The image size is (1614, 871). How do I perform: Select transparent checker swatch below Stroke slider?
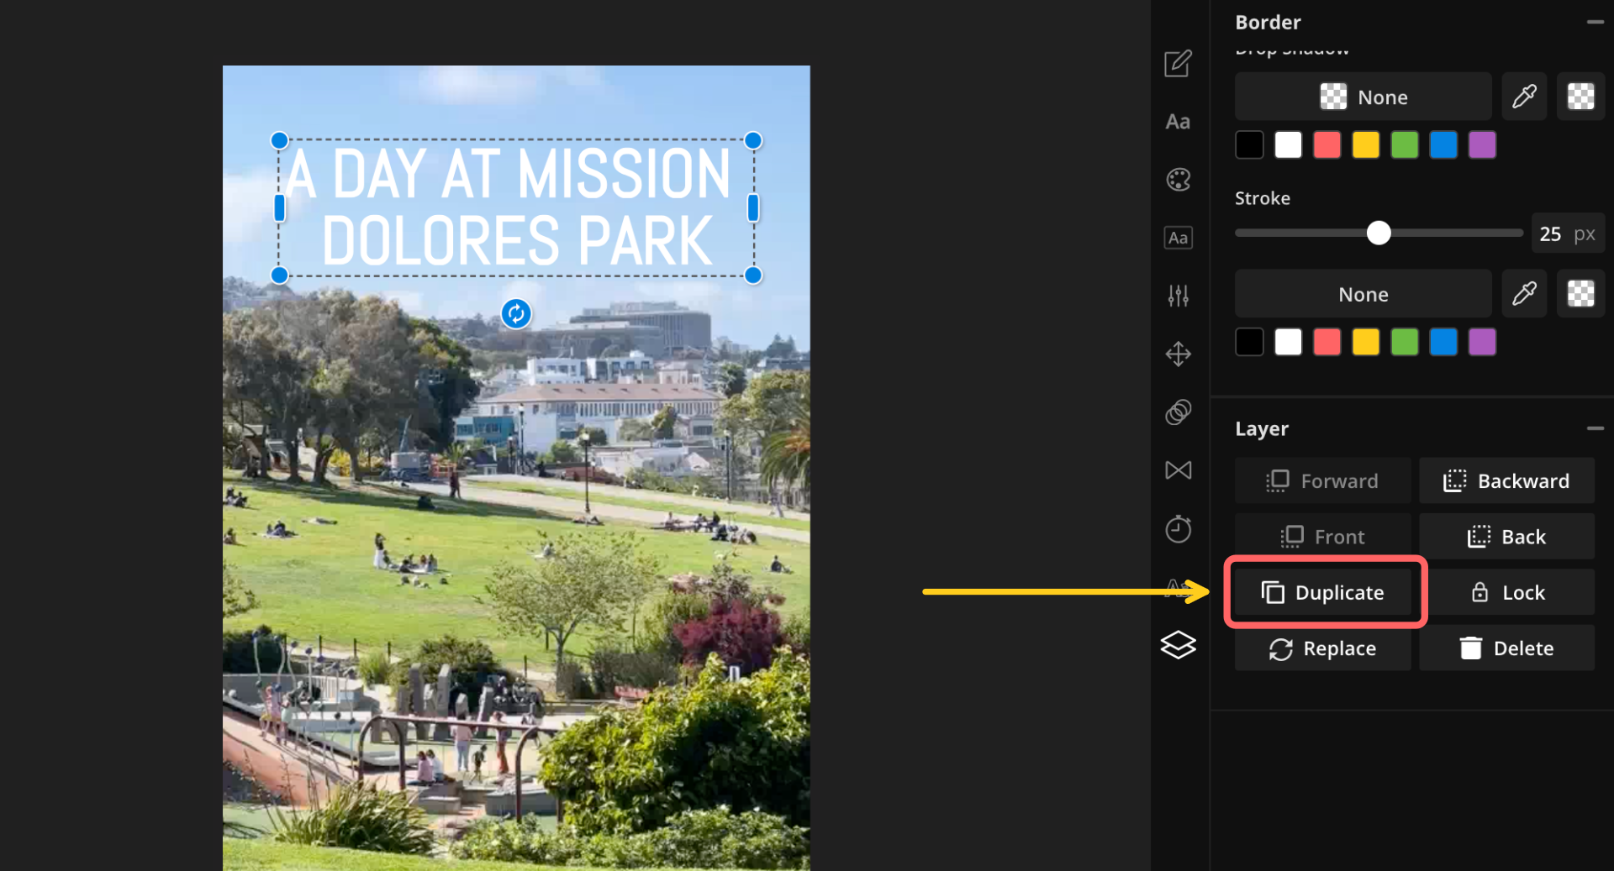(x=1580, y=294)
